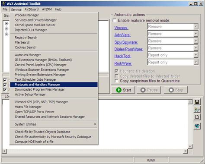Open Kernel Space Modules Viewer
The height and width of the screenshot is (164, 205).
click(x=54, y=25)
